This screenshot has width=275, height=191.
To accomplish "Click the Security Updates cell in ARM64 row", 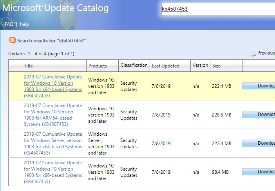I will pos(129,115).
